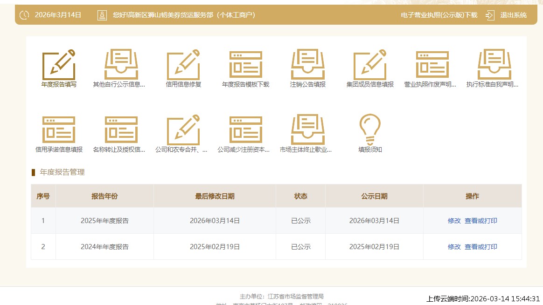Open 年度报告填写 pencil icon

[59, 65]
